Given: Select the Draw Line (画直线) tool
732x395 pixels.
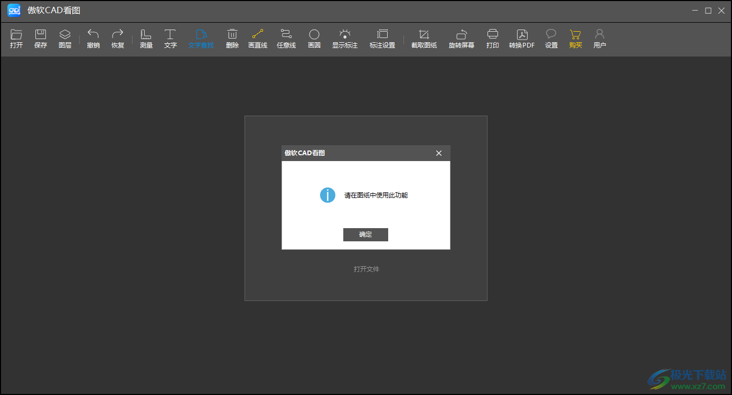Looking at the screenshot, I should 258,35.
